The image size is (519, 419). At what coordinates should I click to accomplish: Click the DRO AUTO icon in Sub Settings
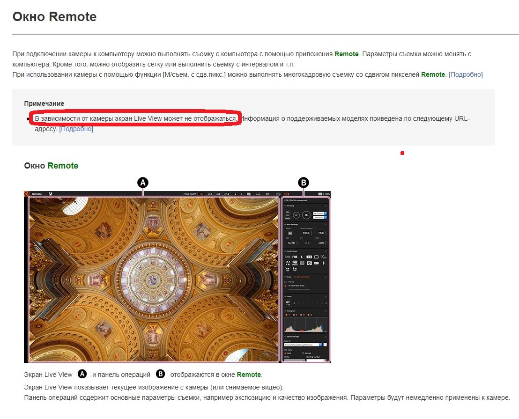pyautogui.click(x=295, y=263)
